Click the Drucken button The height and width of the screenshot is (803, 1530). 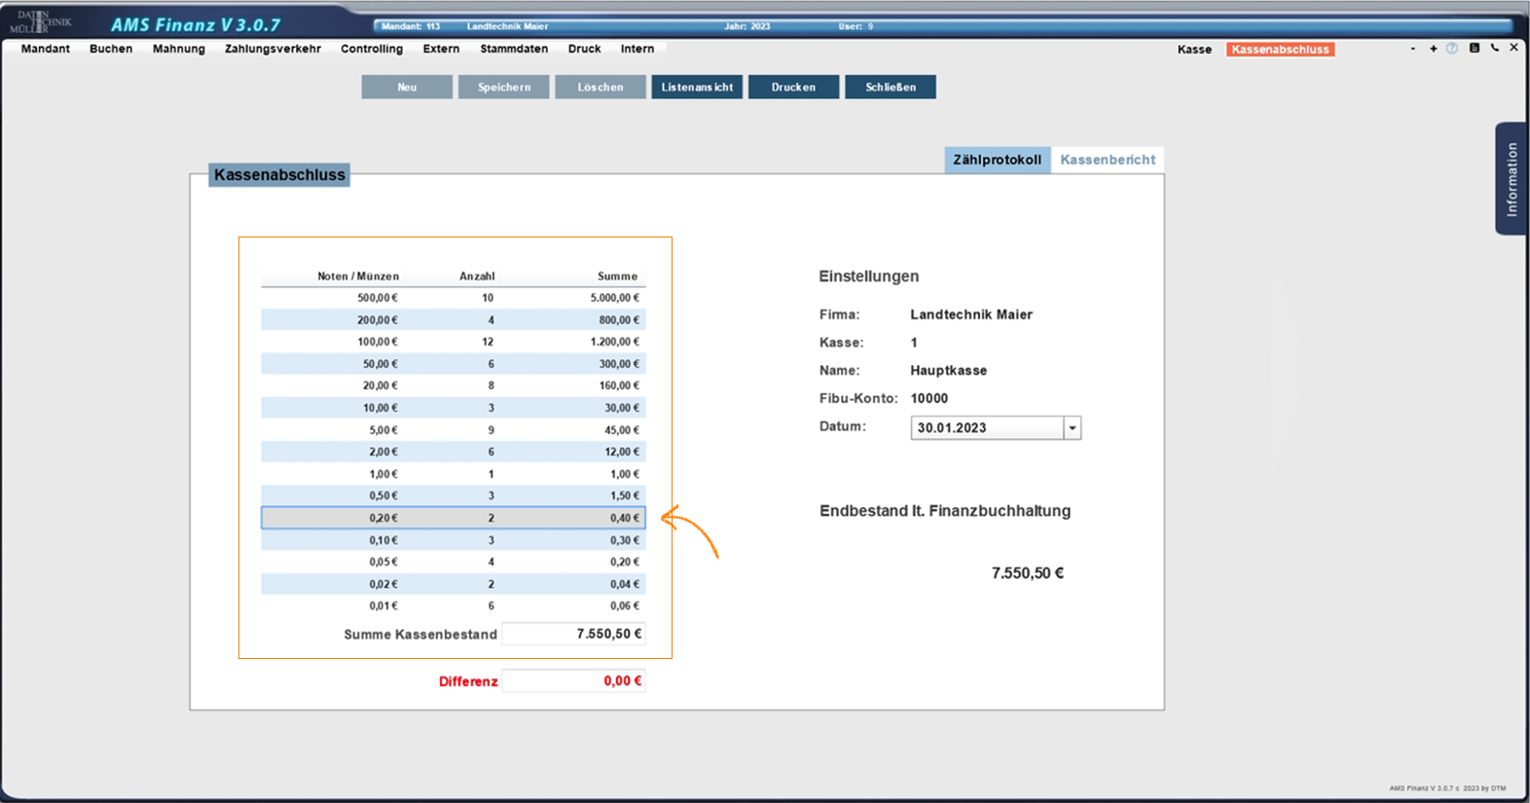793,88
